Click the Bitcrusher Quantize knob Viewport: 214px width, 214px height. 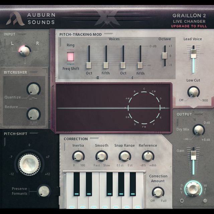33,89
